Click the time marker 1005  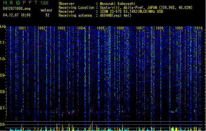tap(101, 28)
